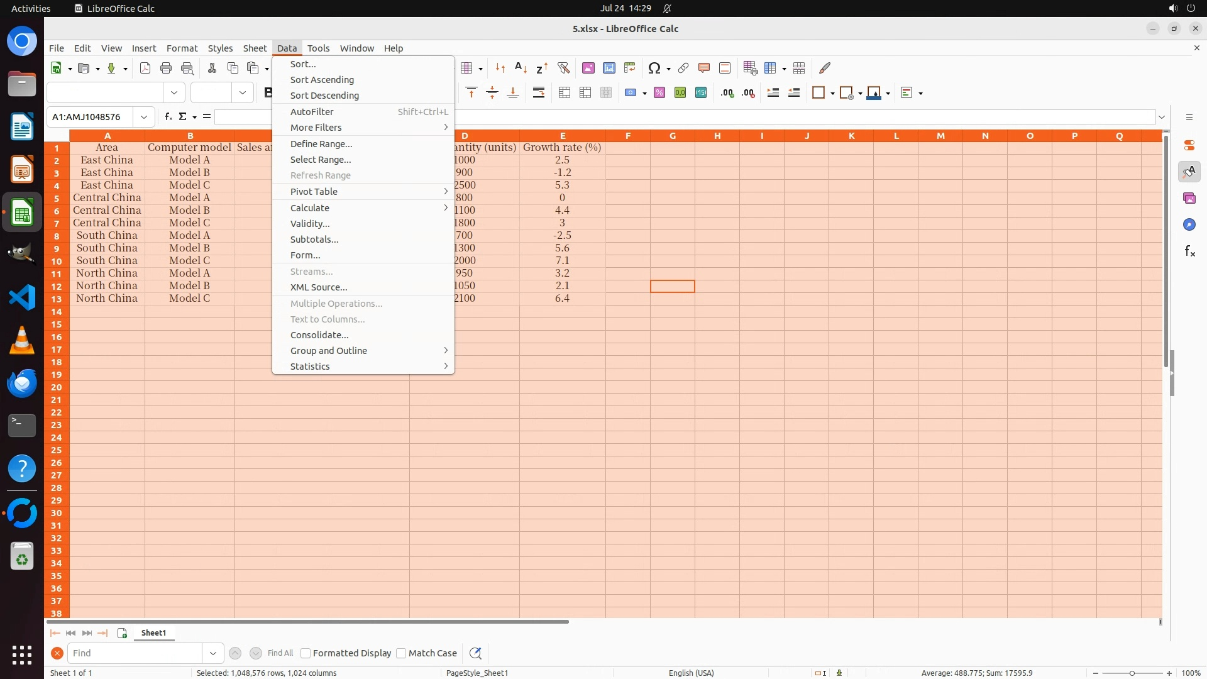This screenshot has width=1207, height=679.
Task: Click the Insert Hyperlink icon
Action: coord(683,68)
